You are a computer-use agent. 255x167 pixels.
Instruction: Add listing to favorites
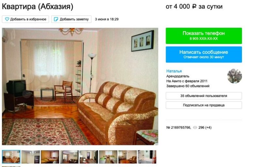[25, 19]
